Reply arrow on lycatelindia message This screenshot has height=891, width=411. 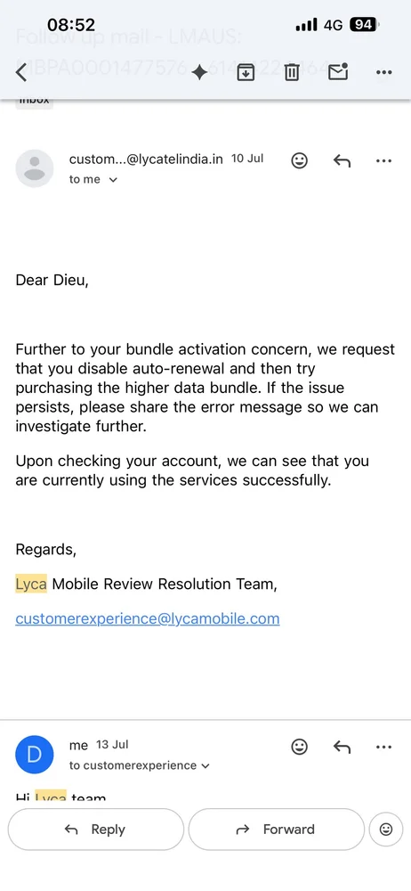coord(342,160)
